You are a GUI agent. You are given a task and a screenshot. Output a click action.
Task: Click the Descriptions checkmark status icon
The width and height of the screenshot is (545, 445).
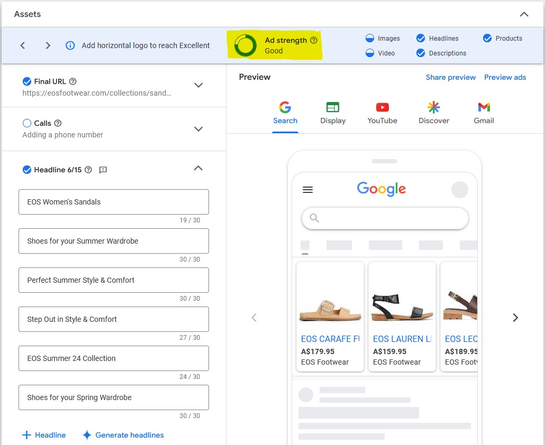[421, 53]
